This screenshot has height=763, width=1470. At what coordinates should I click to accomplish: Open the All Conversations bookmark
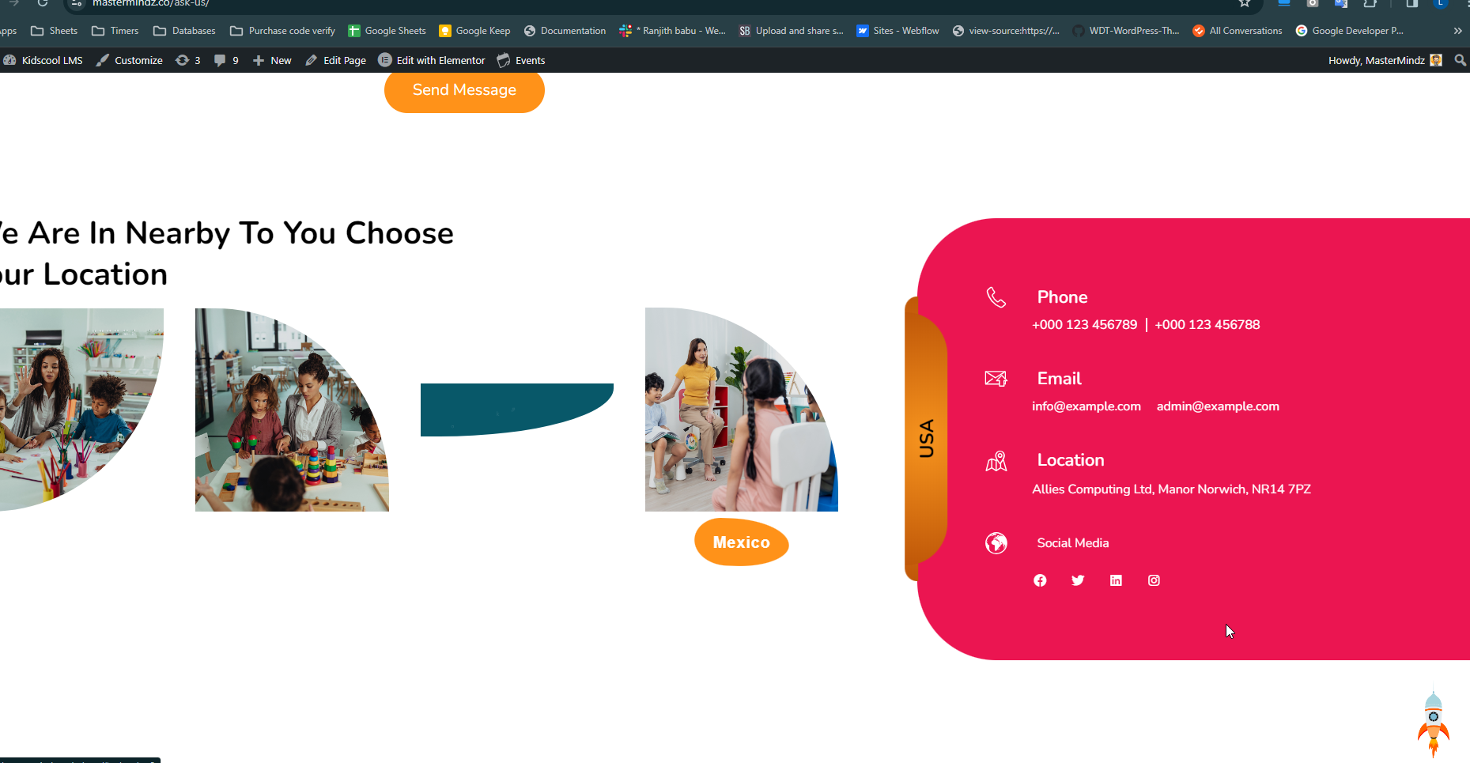tap(1238, 31)
